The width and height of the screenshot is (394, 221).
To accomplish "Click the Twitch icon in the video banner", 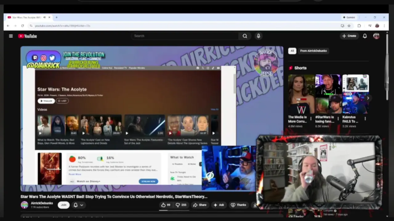I will coord(35,58).
